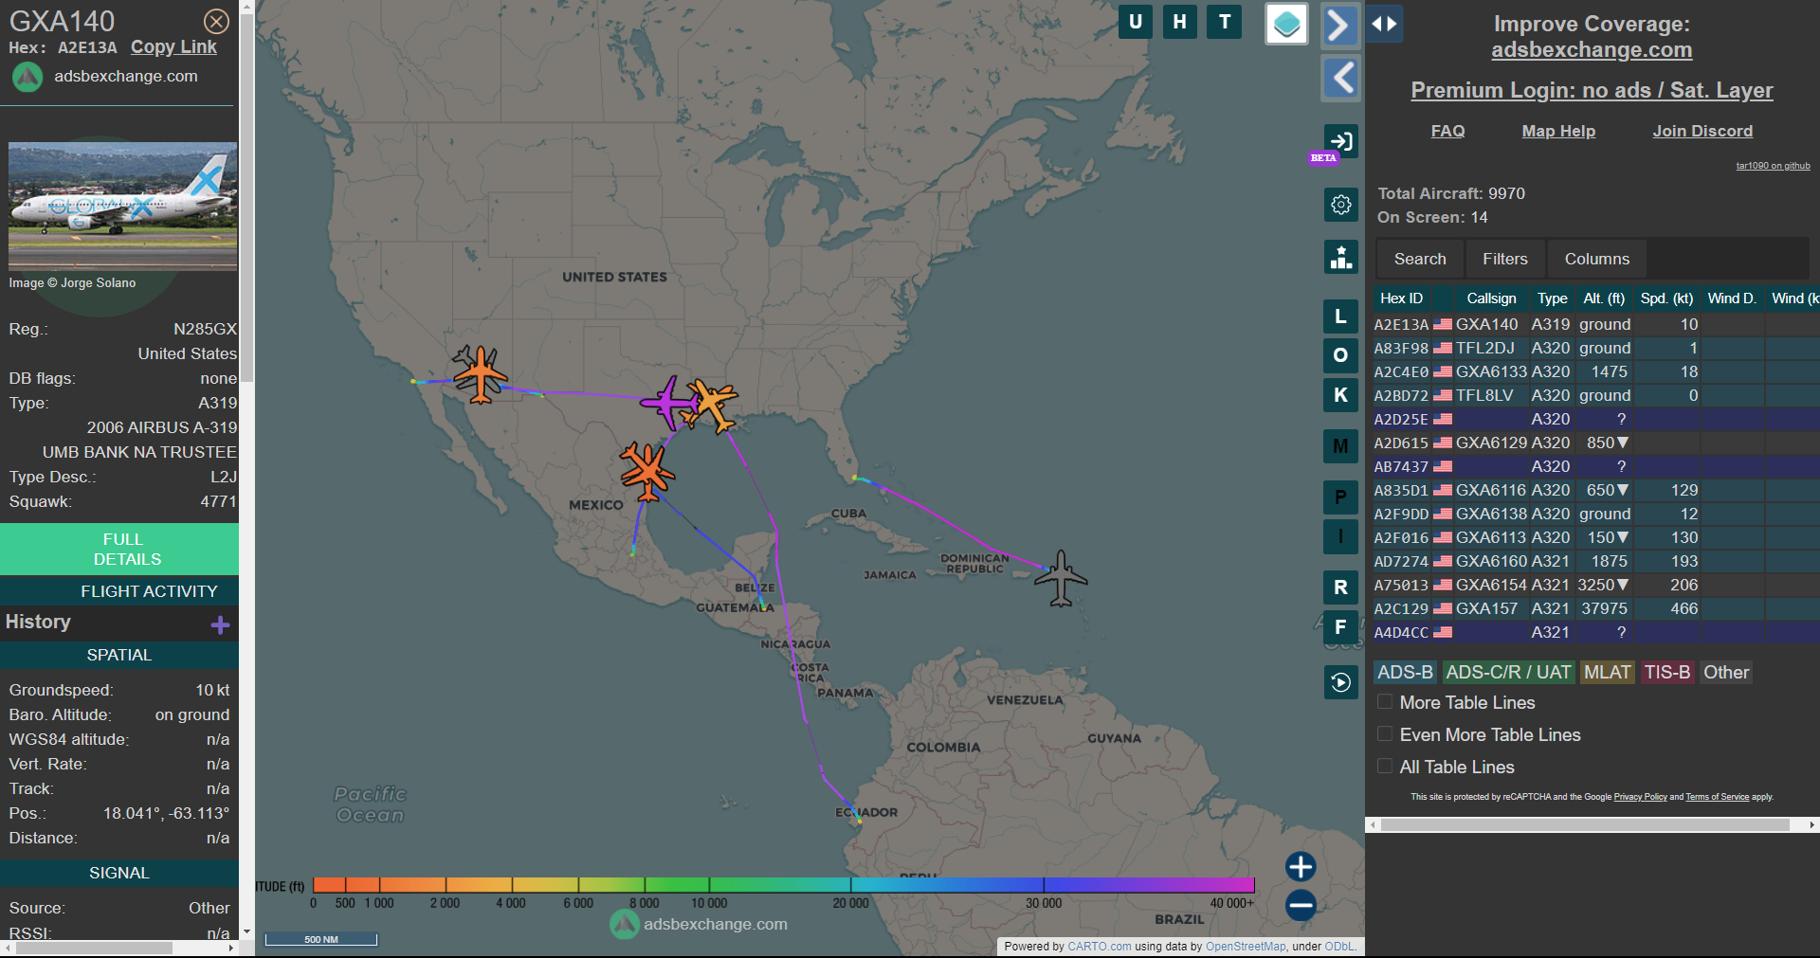
Task: Click the aircraft table horizontal scrollbar
Action: coord(1585,825)
